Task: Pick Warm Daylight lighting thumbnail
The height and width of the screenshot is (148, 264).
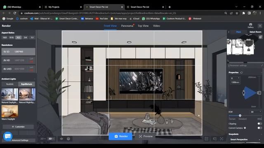Action: [x=9, y=111]
